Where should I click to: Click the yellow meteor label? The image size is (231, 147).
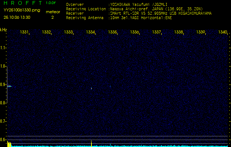[52, 12]
